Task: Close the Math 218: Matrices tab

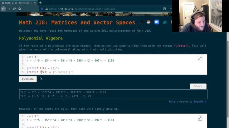Action: pyautogui.click(x=35, y=3)
